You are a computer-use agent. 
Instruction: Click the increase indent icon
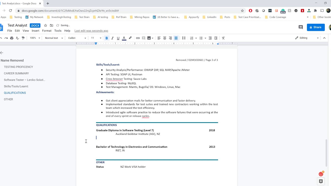[x=216, y=38]
